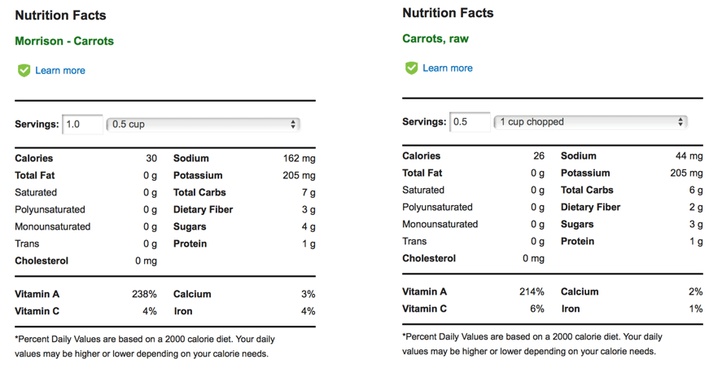The height and width of the screenshot is (368, 709).
Task: Click the green verified shield under Carrots, raw
Action: coord(411,68)
